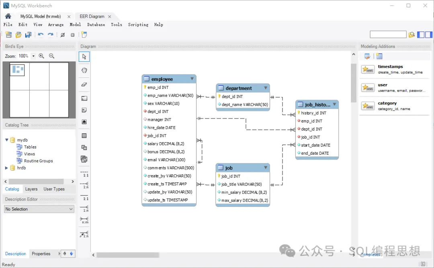
Task: Choose the n:m relationship tool
Action: (84, 221)
